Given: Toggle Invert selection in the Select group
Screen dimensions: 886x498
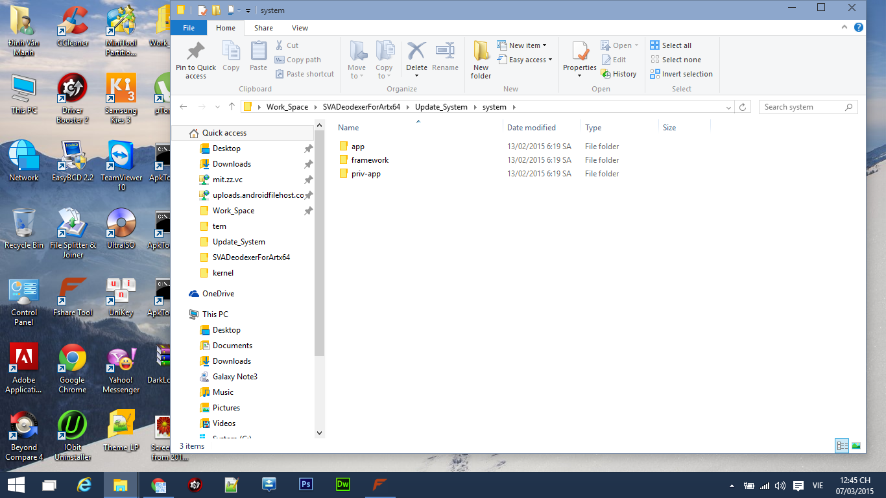Looking at the screenshot, I should [x=681, y=74].
